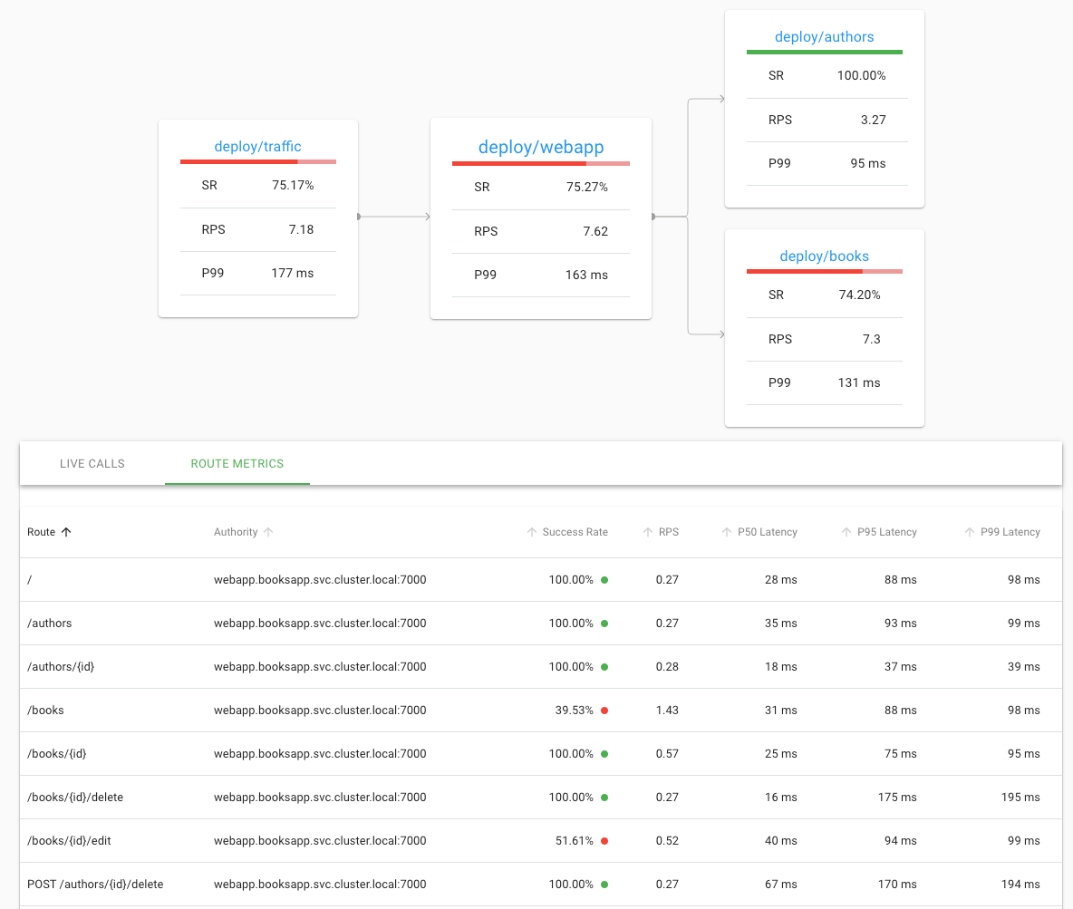This screenshot has height=909, width=1073.
Task: Open the deploy/traffic node link
Action: tap(257, 146)
